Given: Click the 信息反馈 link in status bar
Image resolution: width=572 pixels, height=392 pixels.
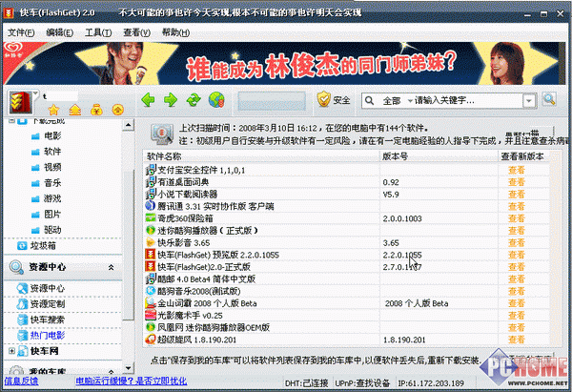Looking at the screenshot, I should click(x=21, y=382).
